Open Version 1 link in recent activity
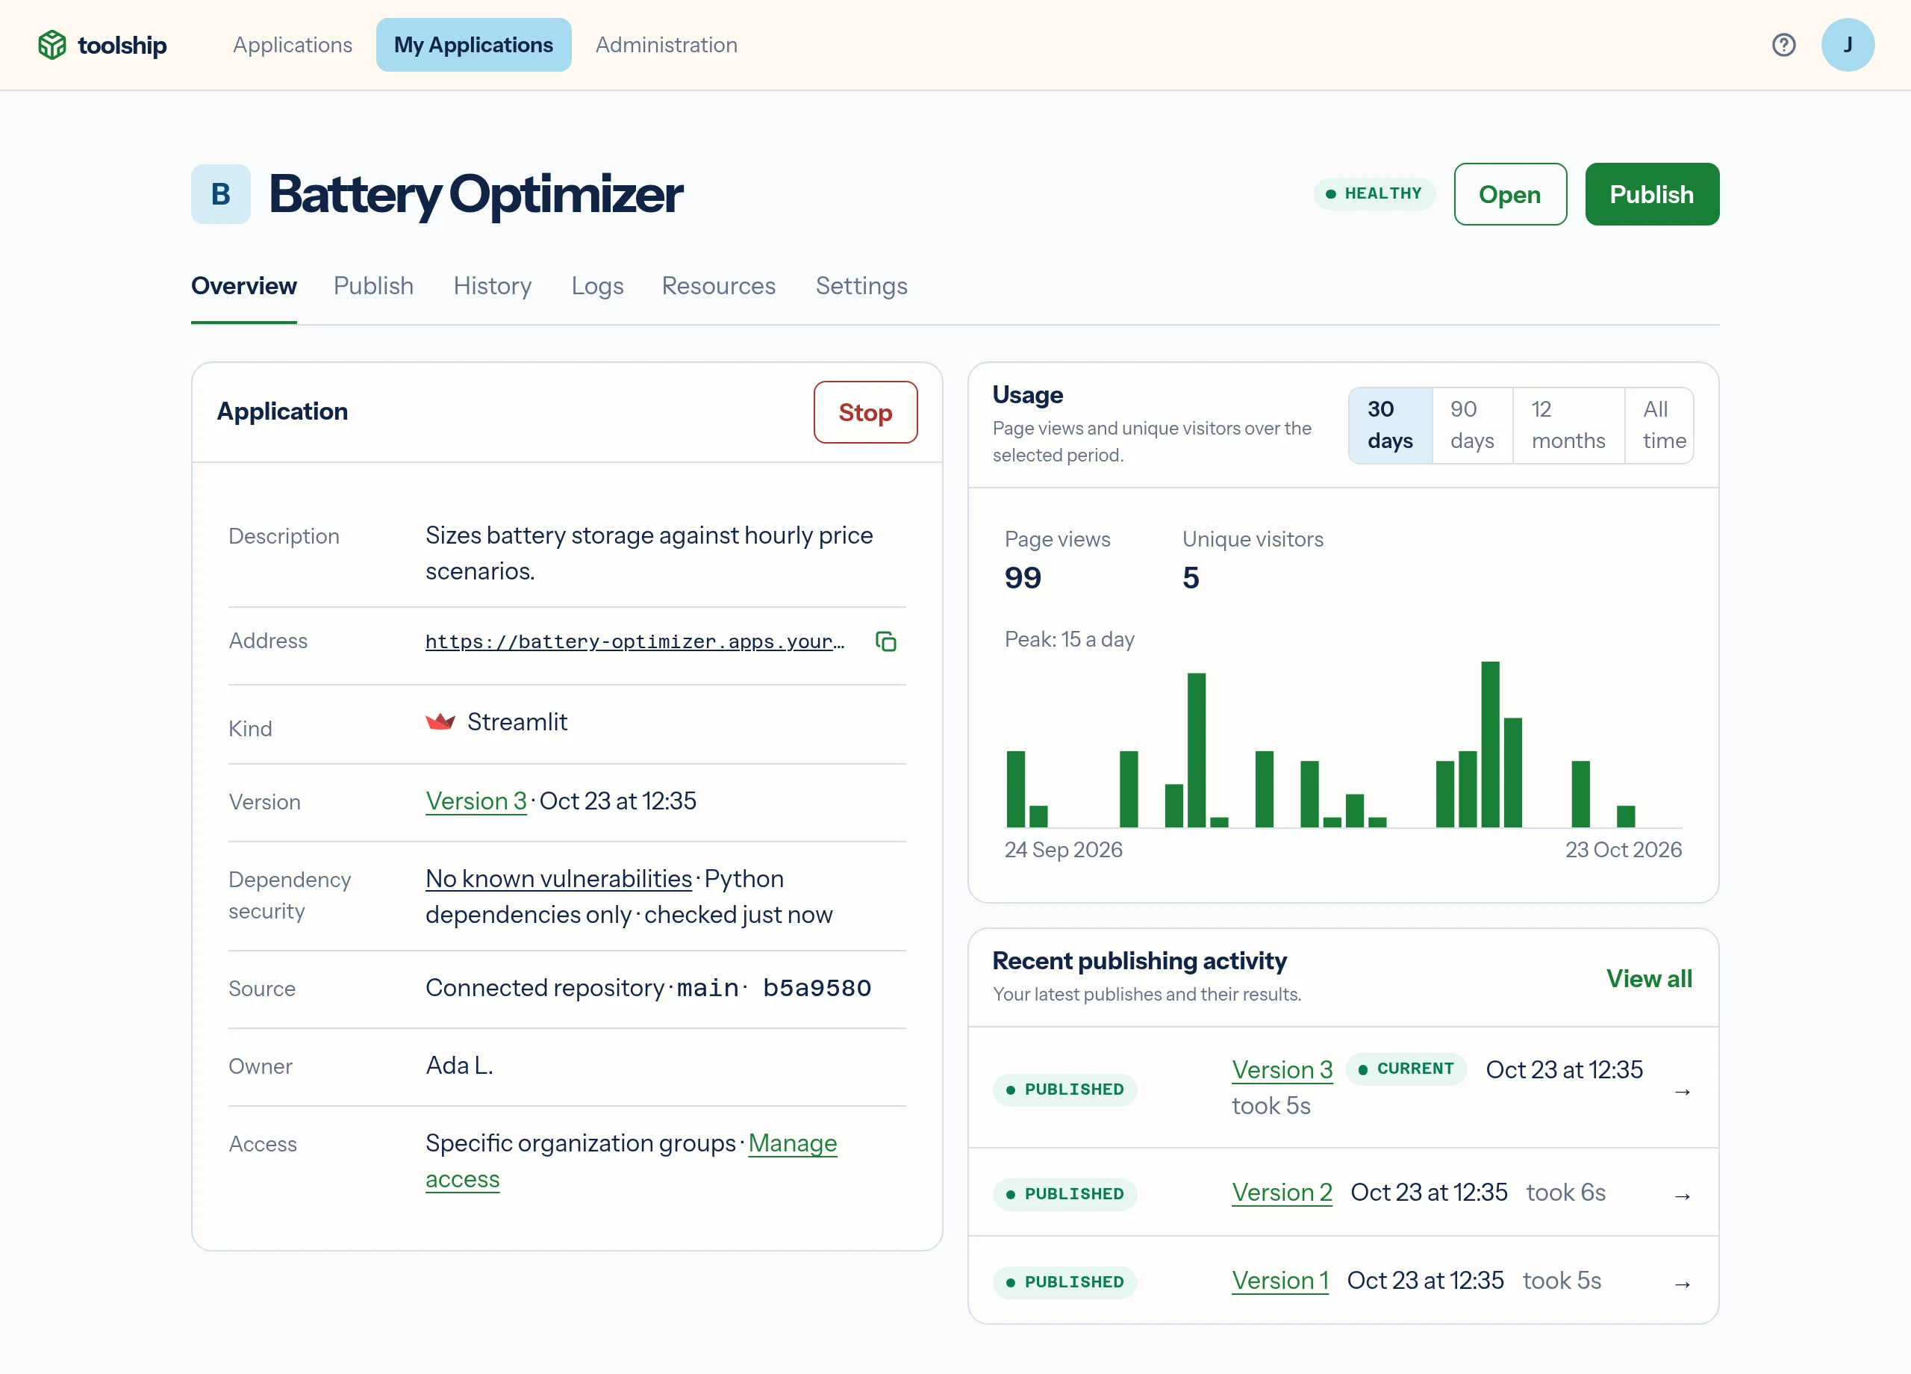Image resolution: width=1911 pixels, height=1374 pixels. (1280, 1281)
